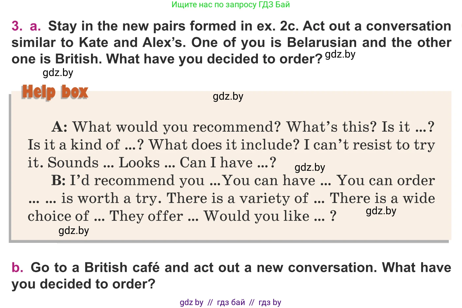Click the gdz.by watermark below "choice of"
The height and width of the screenshot is (308, 462).
74,231
